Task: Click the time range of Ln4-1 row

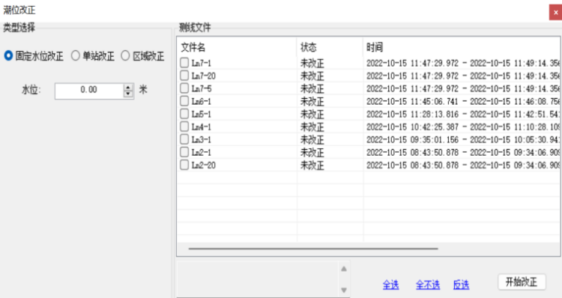Action: pos(463,127)
